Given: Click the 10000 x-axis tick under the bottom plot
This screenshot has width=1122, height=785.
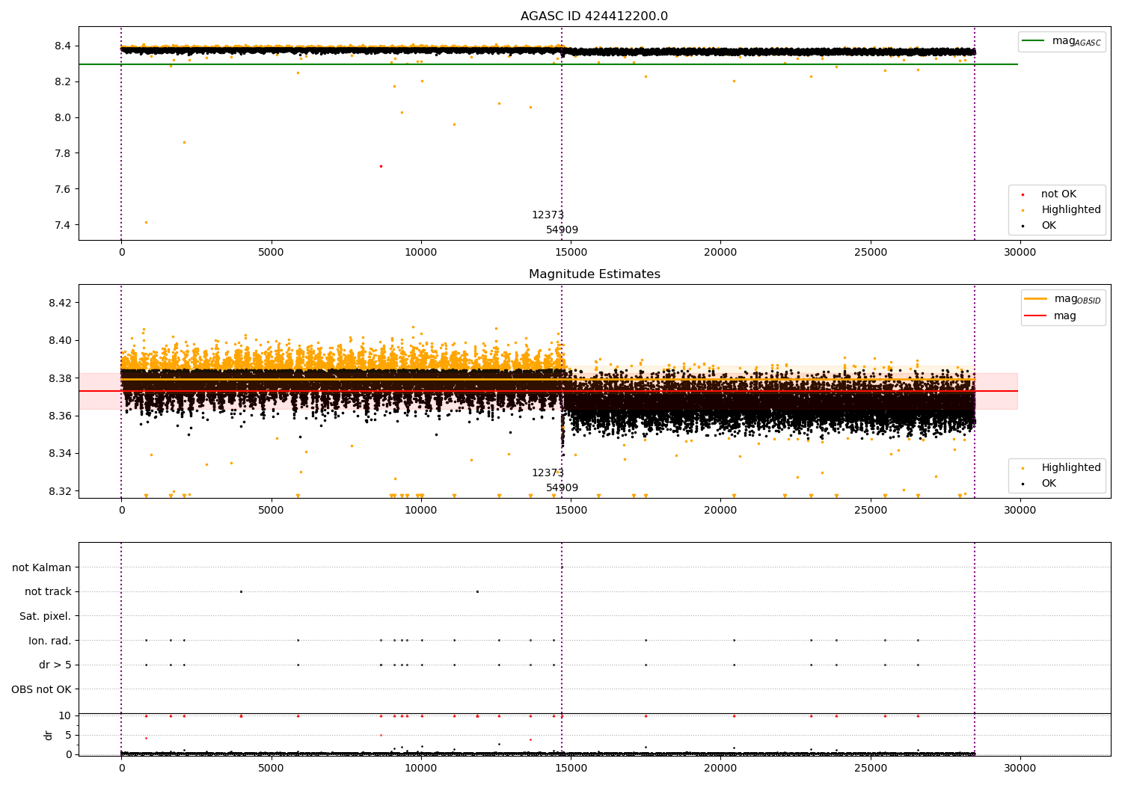Looking at the screenshot, I should click(421, 768).
